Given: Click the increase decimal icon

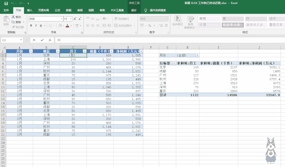Looking at the screenshot, I should (161, 26).
